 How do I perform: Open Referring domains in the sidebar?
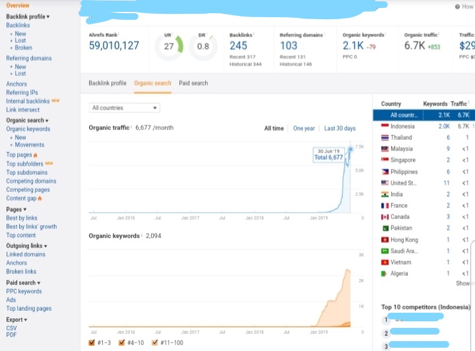coord(29,58)
